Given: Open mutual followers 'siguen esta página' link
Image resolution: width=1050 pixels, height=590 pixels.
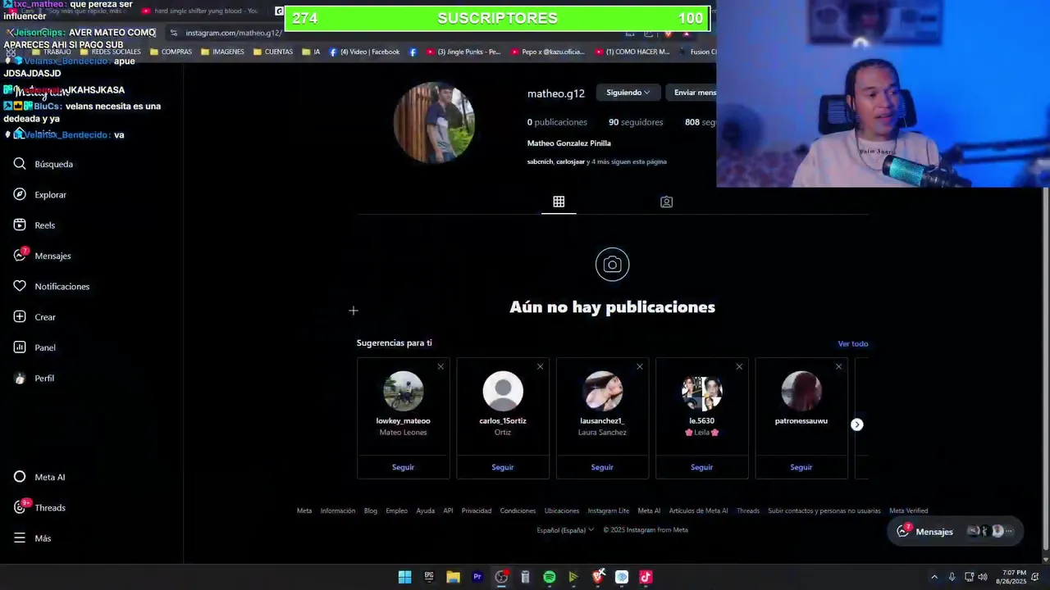Looking at the screenshot, I should pos(597,161).
